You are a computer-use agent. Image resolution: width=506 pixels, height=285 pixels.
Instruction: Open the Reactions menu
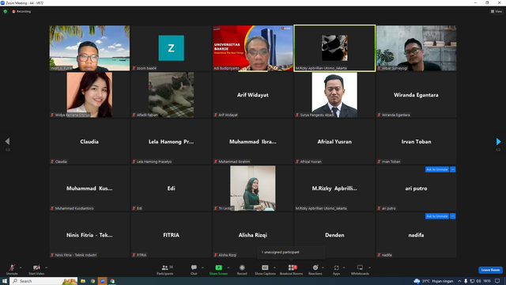[315, 269]
